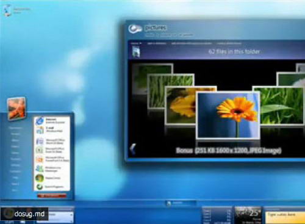Click the Pictures window logo icon

[135, 29]
